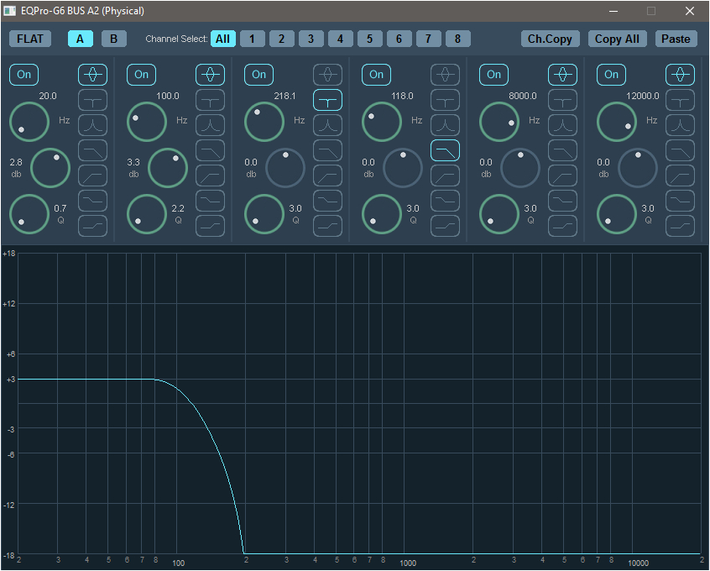Choose the bottom shelf filter icon on the 12000.0 Hz band

(680, 226)
